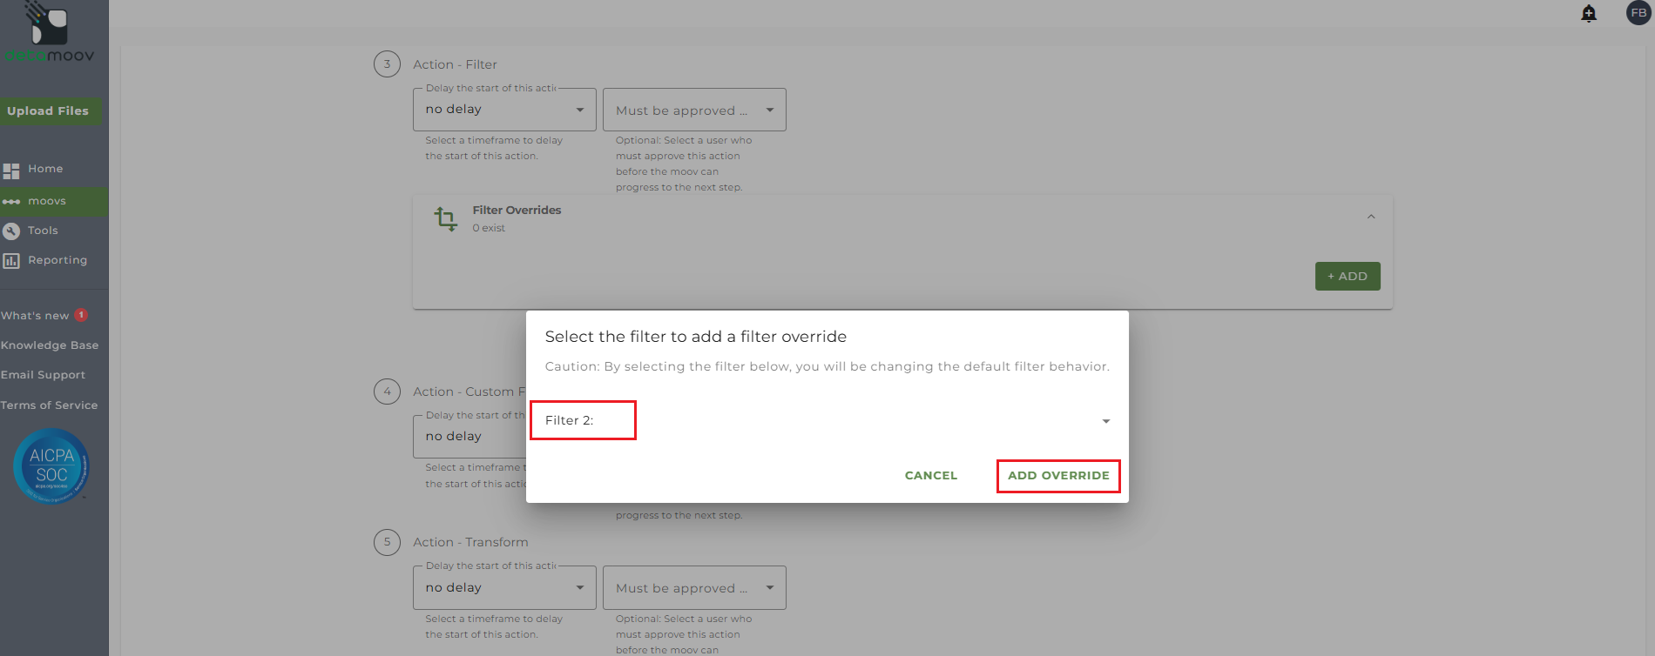Click the AICPA SOC badge
The image size is (1655, 656).
click(x=51, y=466)
